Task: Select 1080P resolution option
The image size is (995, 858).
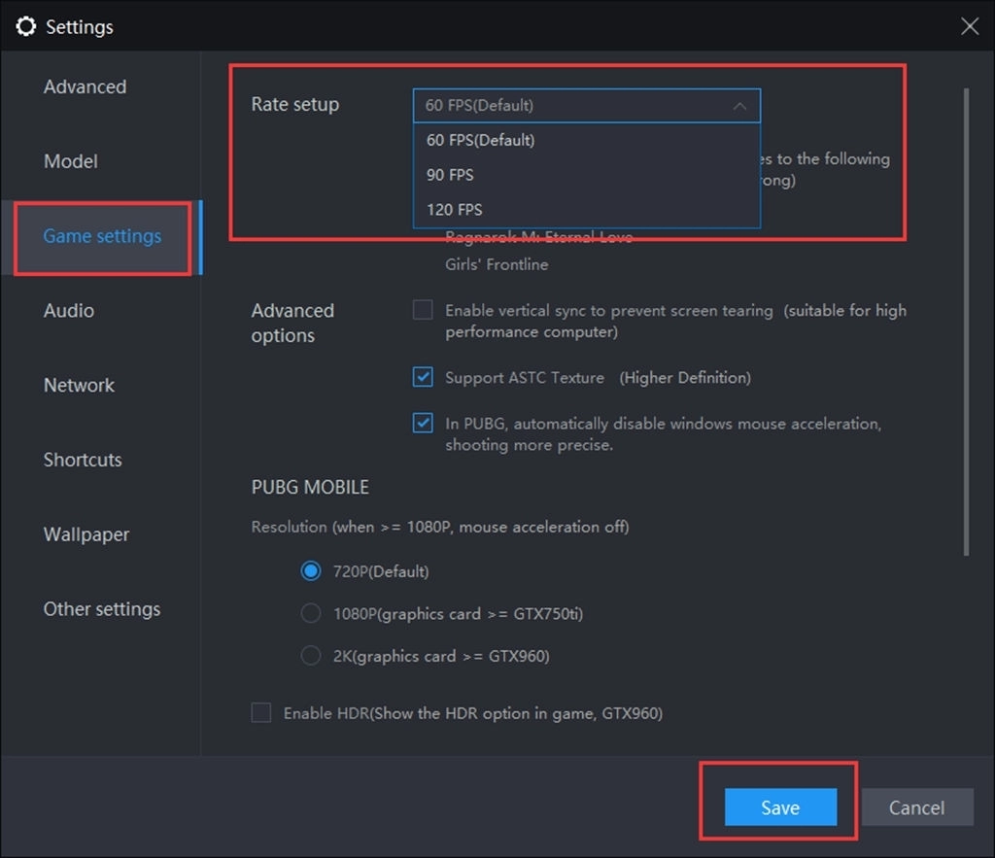Action: click(x=310, y=614)
